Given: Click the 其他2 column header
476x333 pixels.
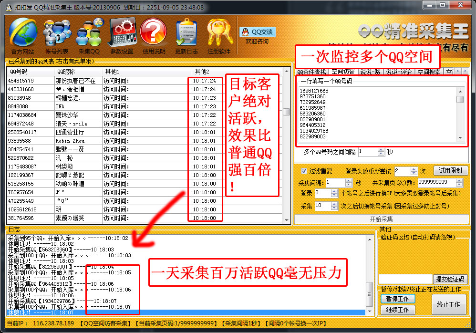Looking at the screenshot, I should pyautogui.click(x=237, y=72).
